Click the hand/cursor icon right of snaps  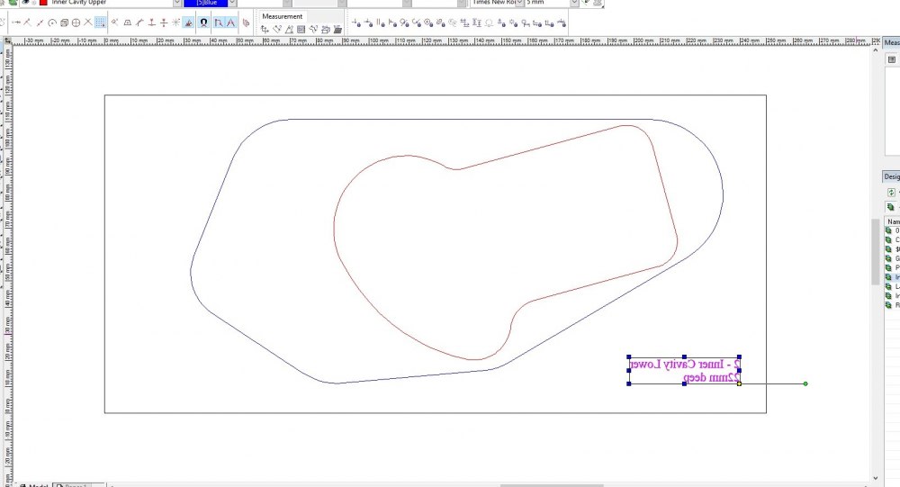click(247, 23)
